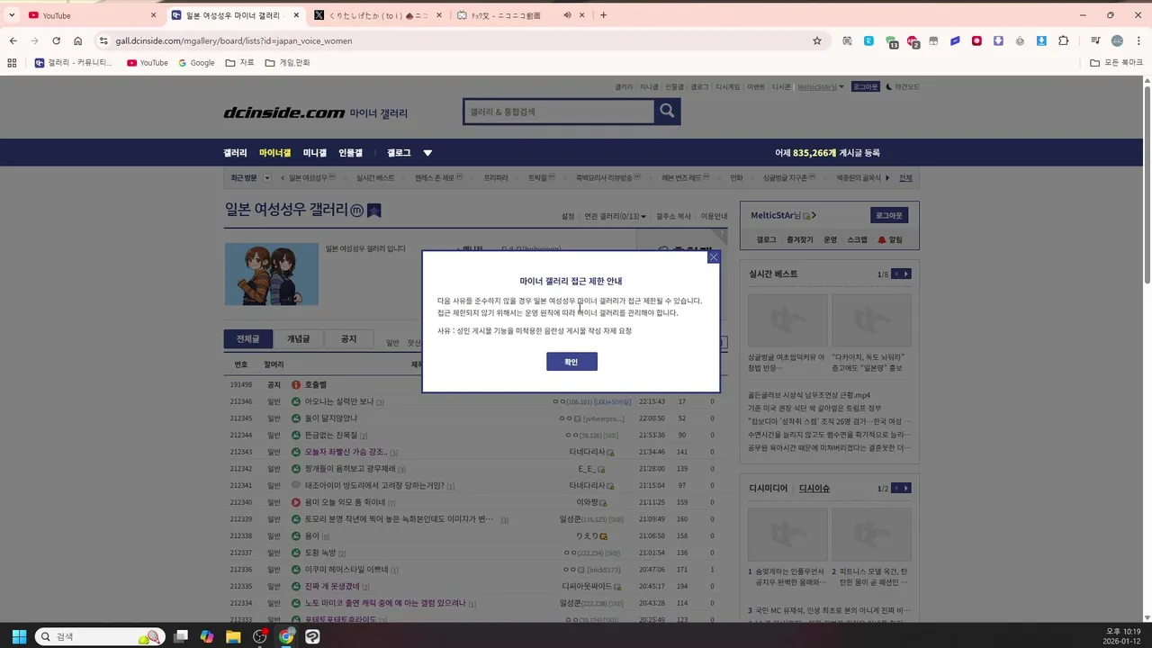
Task: Open 즐겨찾기 in the user panel
Action: pos(799,240)
